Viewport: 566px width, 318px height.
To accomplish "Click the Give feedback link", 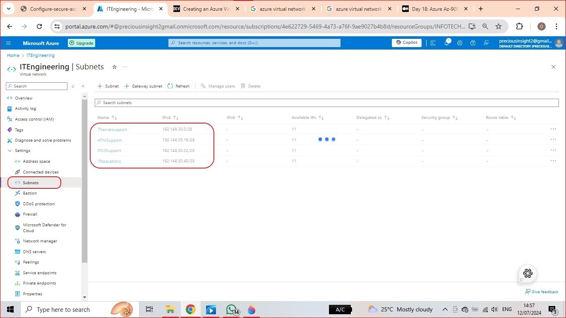I will click(542, 292).
